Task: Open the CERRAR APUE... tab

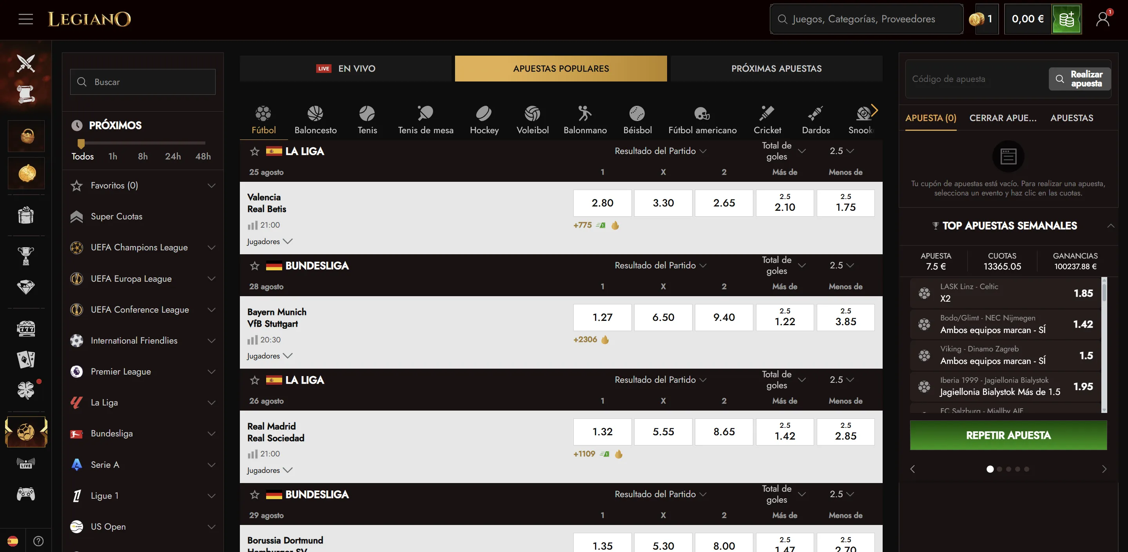Action: tap(1003, 118)
